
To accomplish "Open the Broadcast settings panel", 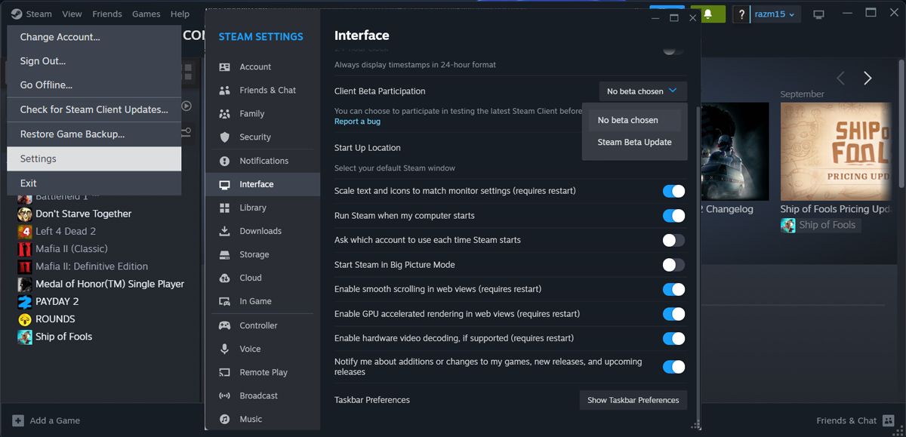I will (x=260, y=395).
